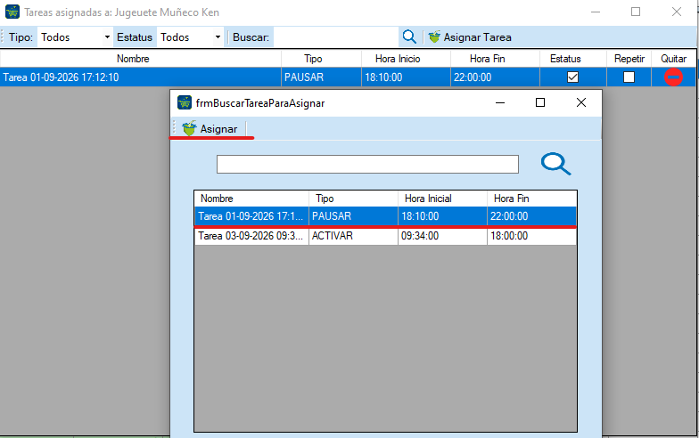Check the Repetir checkbox in the task row

point(629,77)
